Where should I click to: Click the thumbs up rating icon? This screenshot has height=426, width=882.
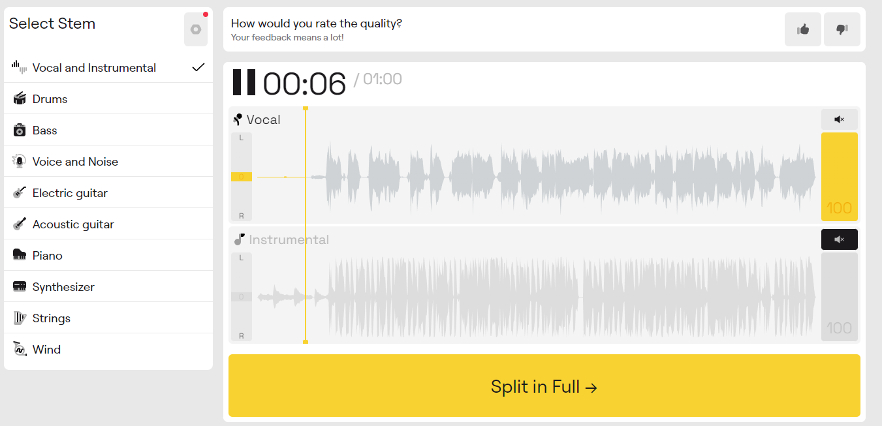click(x=803, y=29)
